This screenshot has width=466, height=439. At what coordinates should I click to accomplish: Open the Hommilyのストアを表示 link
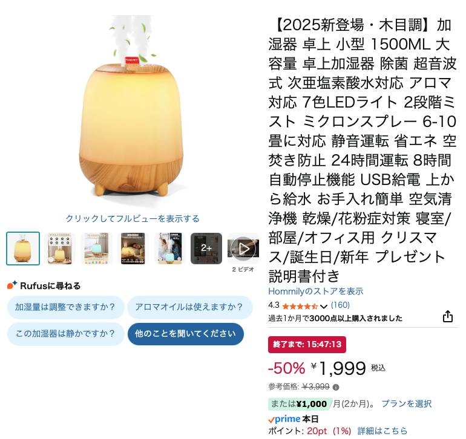[316, 291]
